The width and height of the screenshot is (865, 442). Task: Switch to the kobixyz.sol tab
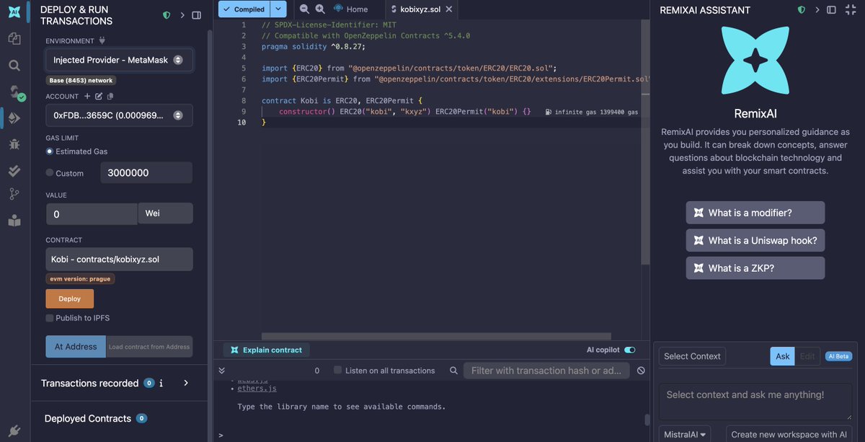pos(420,9)
